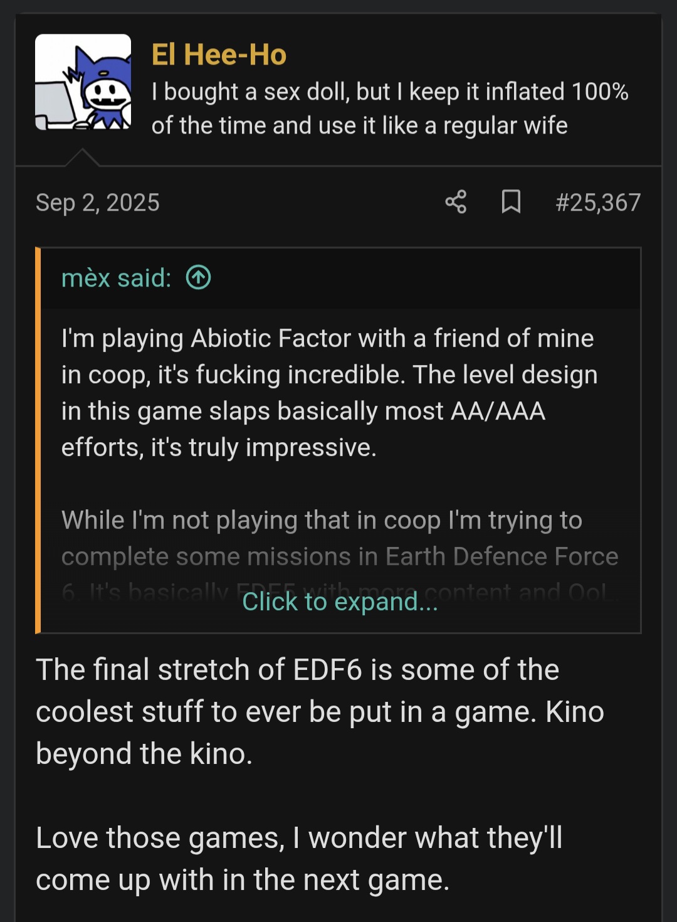Viewport: 677px width, 922px height.
Task: Expand quote with 'Click to expand...'
Action: click(x=340, y=601)
